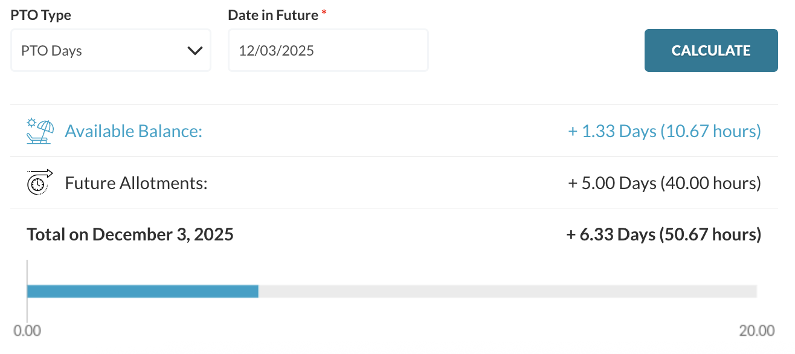Click the blue filled portion of progress bar
The height and width of the screenshot is (354, 795).
(143, 291)
